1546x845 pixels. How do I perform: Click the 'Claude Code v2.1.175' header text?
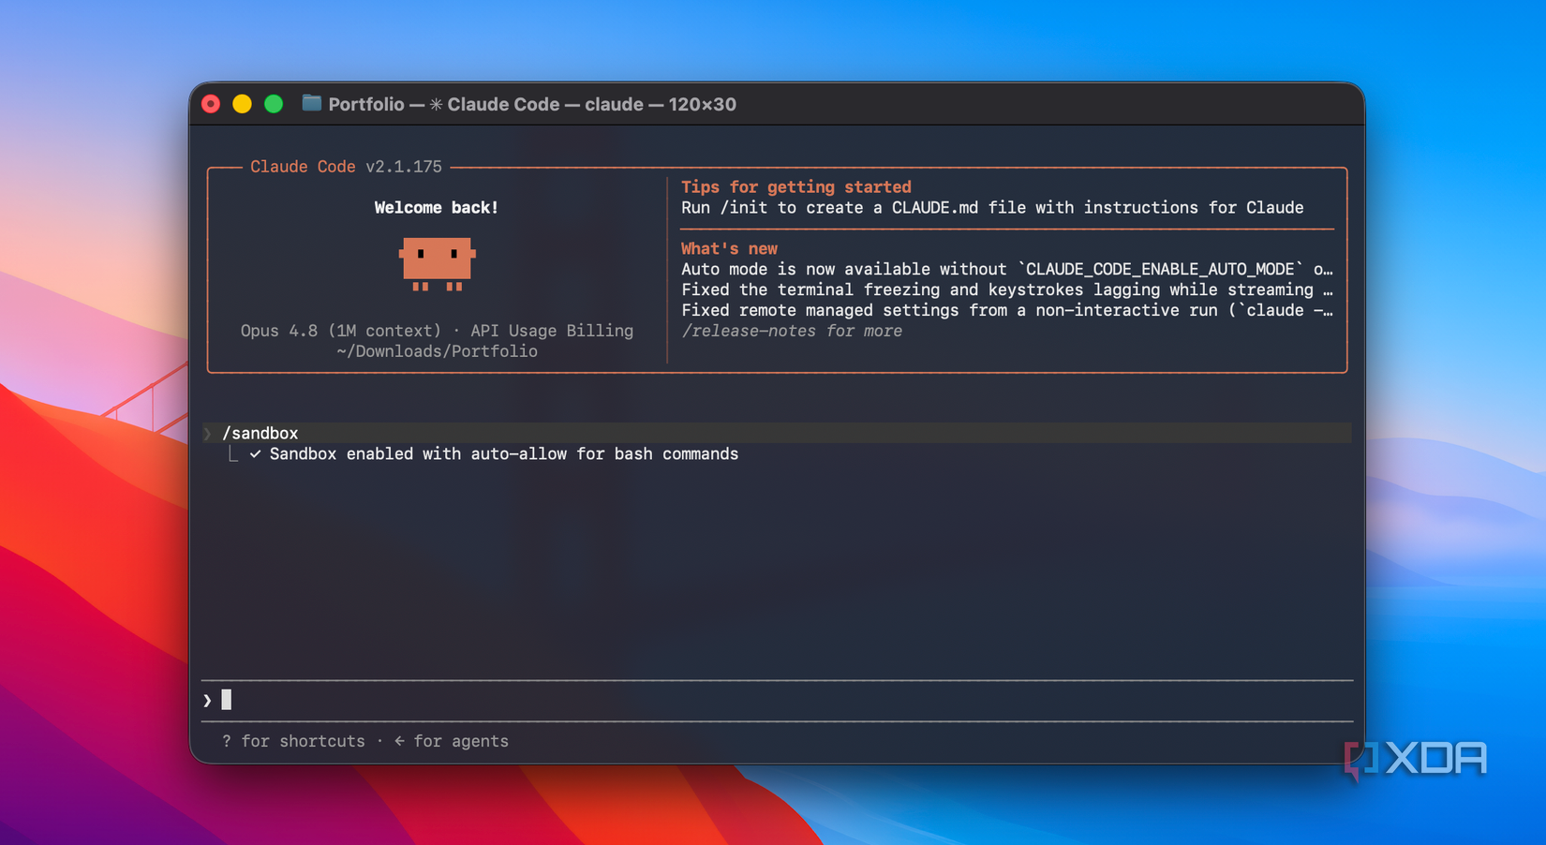click(346, 167)
